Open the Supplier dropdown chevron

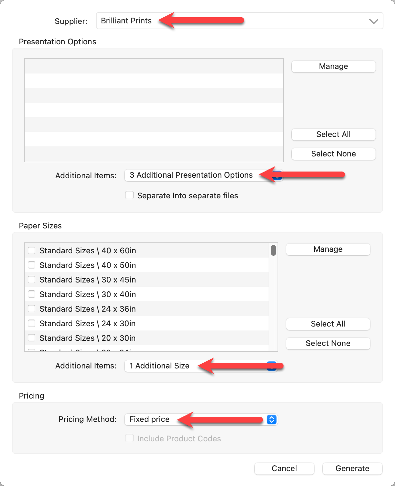[373, 21]
